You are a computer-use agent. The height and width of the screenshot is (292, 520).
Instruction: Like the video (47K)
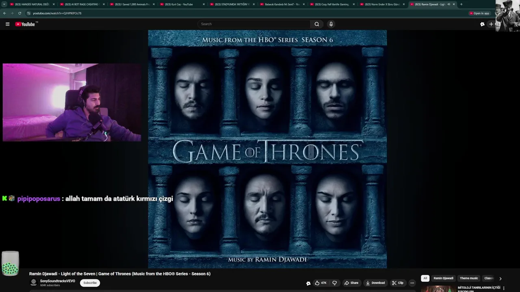tap(321, 283)
